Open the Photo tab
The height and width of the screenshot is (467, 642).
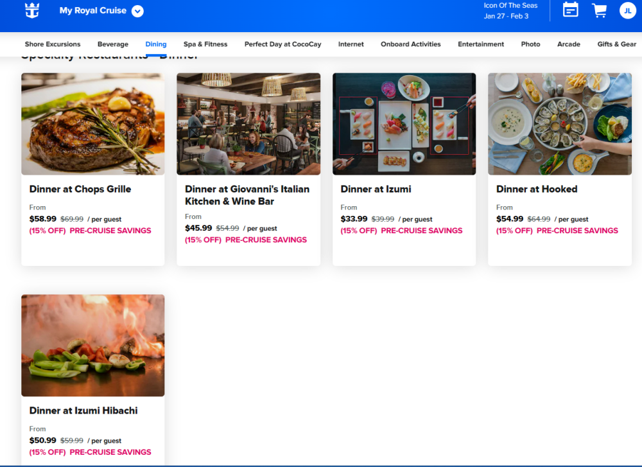point(530,44)
